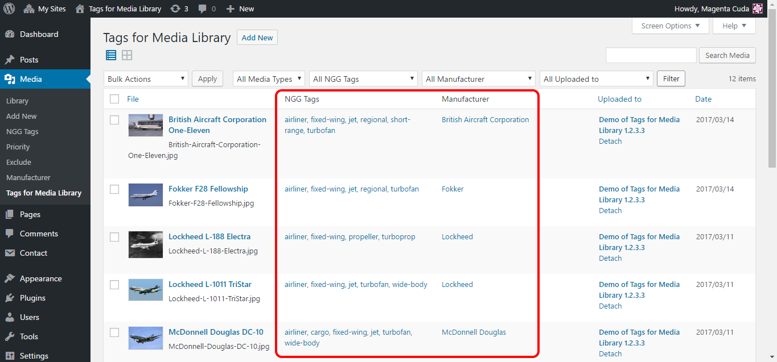Open Exclude submenu item
The width and height of the screenshot is (777, 362).
click(19, 162)
